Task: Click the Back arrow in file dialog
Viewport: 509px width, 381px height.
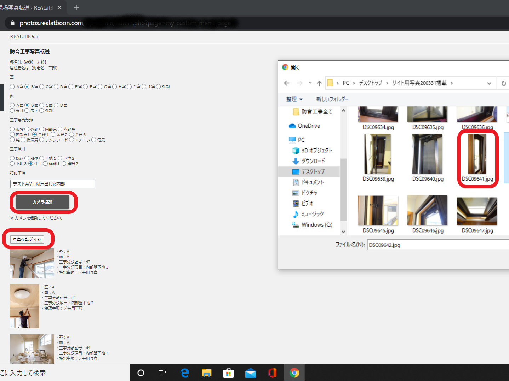Action: [x=287, y=83]
